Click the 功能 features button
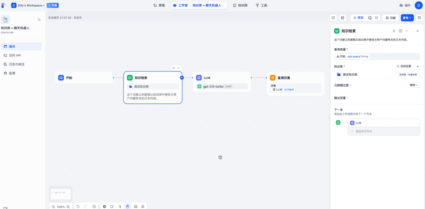The image size is (425, 209). [391, 18]
